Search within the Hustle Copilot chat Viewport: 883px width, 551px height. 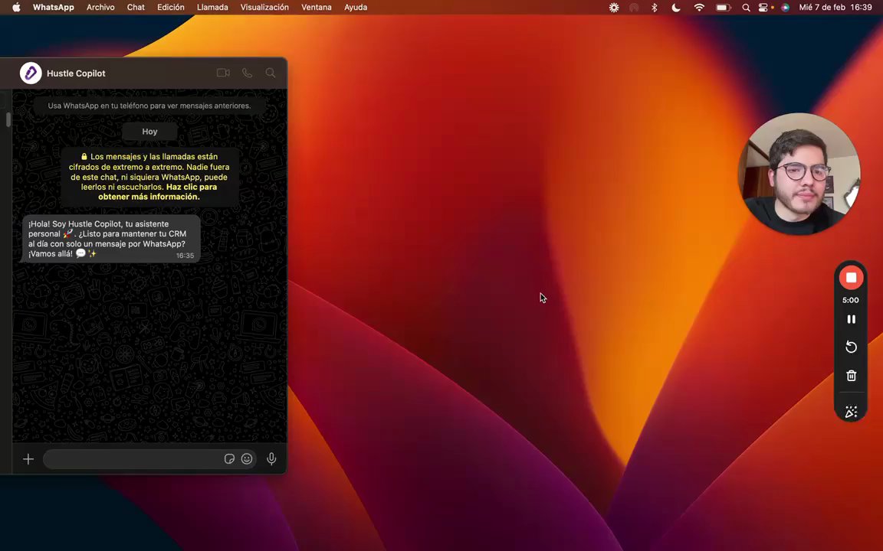coord(271,73)
